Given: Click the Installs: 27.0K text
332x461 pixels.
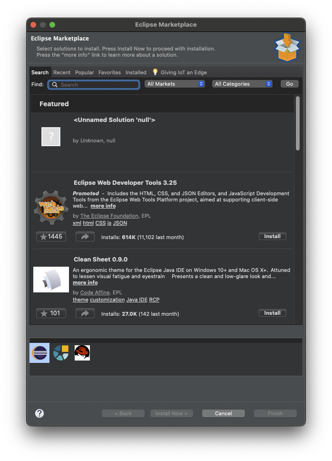Looking at the screenshot, I should coord(119,314).
